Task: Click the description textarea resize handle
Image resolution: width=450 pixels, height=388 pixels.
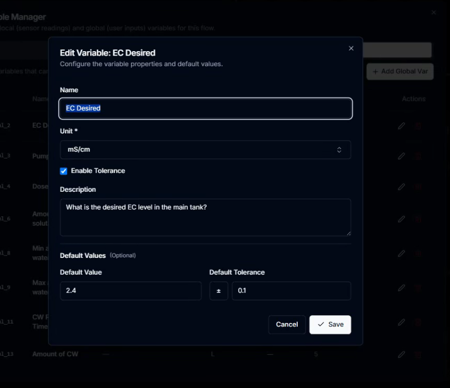Action: click(348, 233)
